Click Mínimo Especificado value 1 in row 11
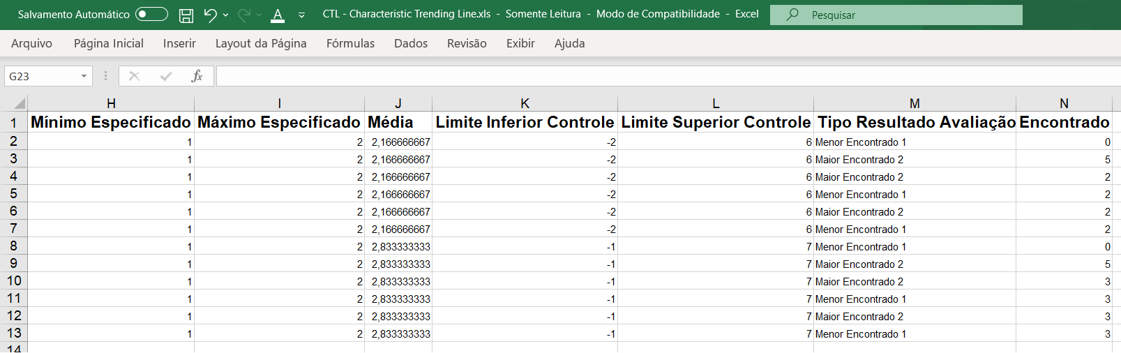 [x=111, y=299]
